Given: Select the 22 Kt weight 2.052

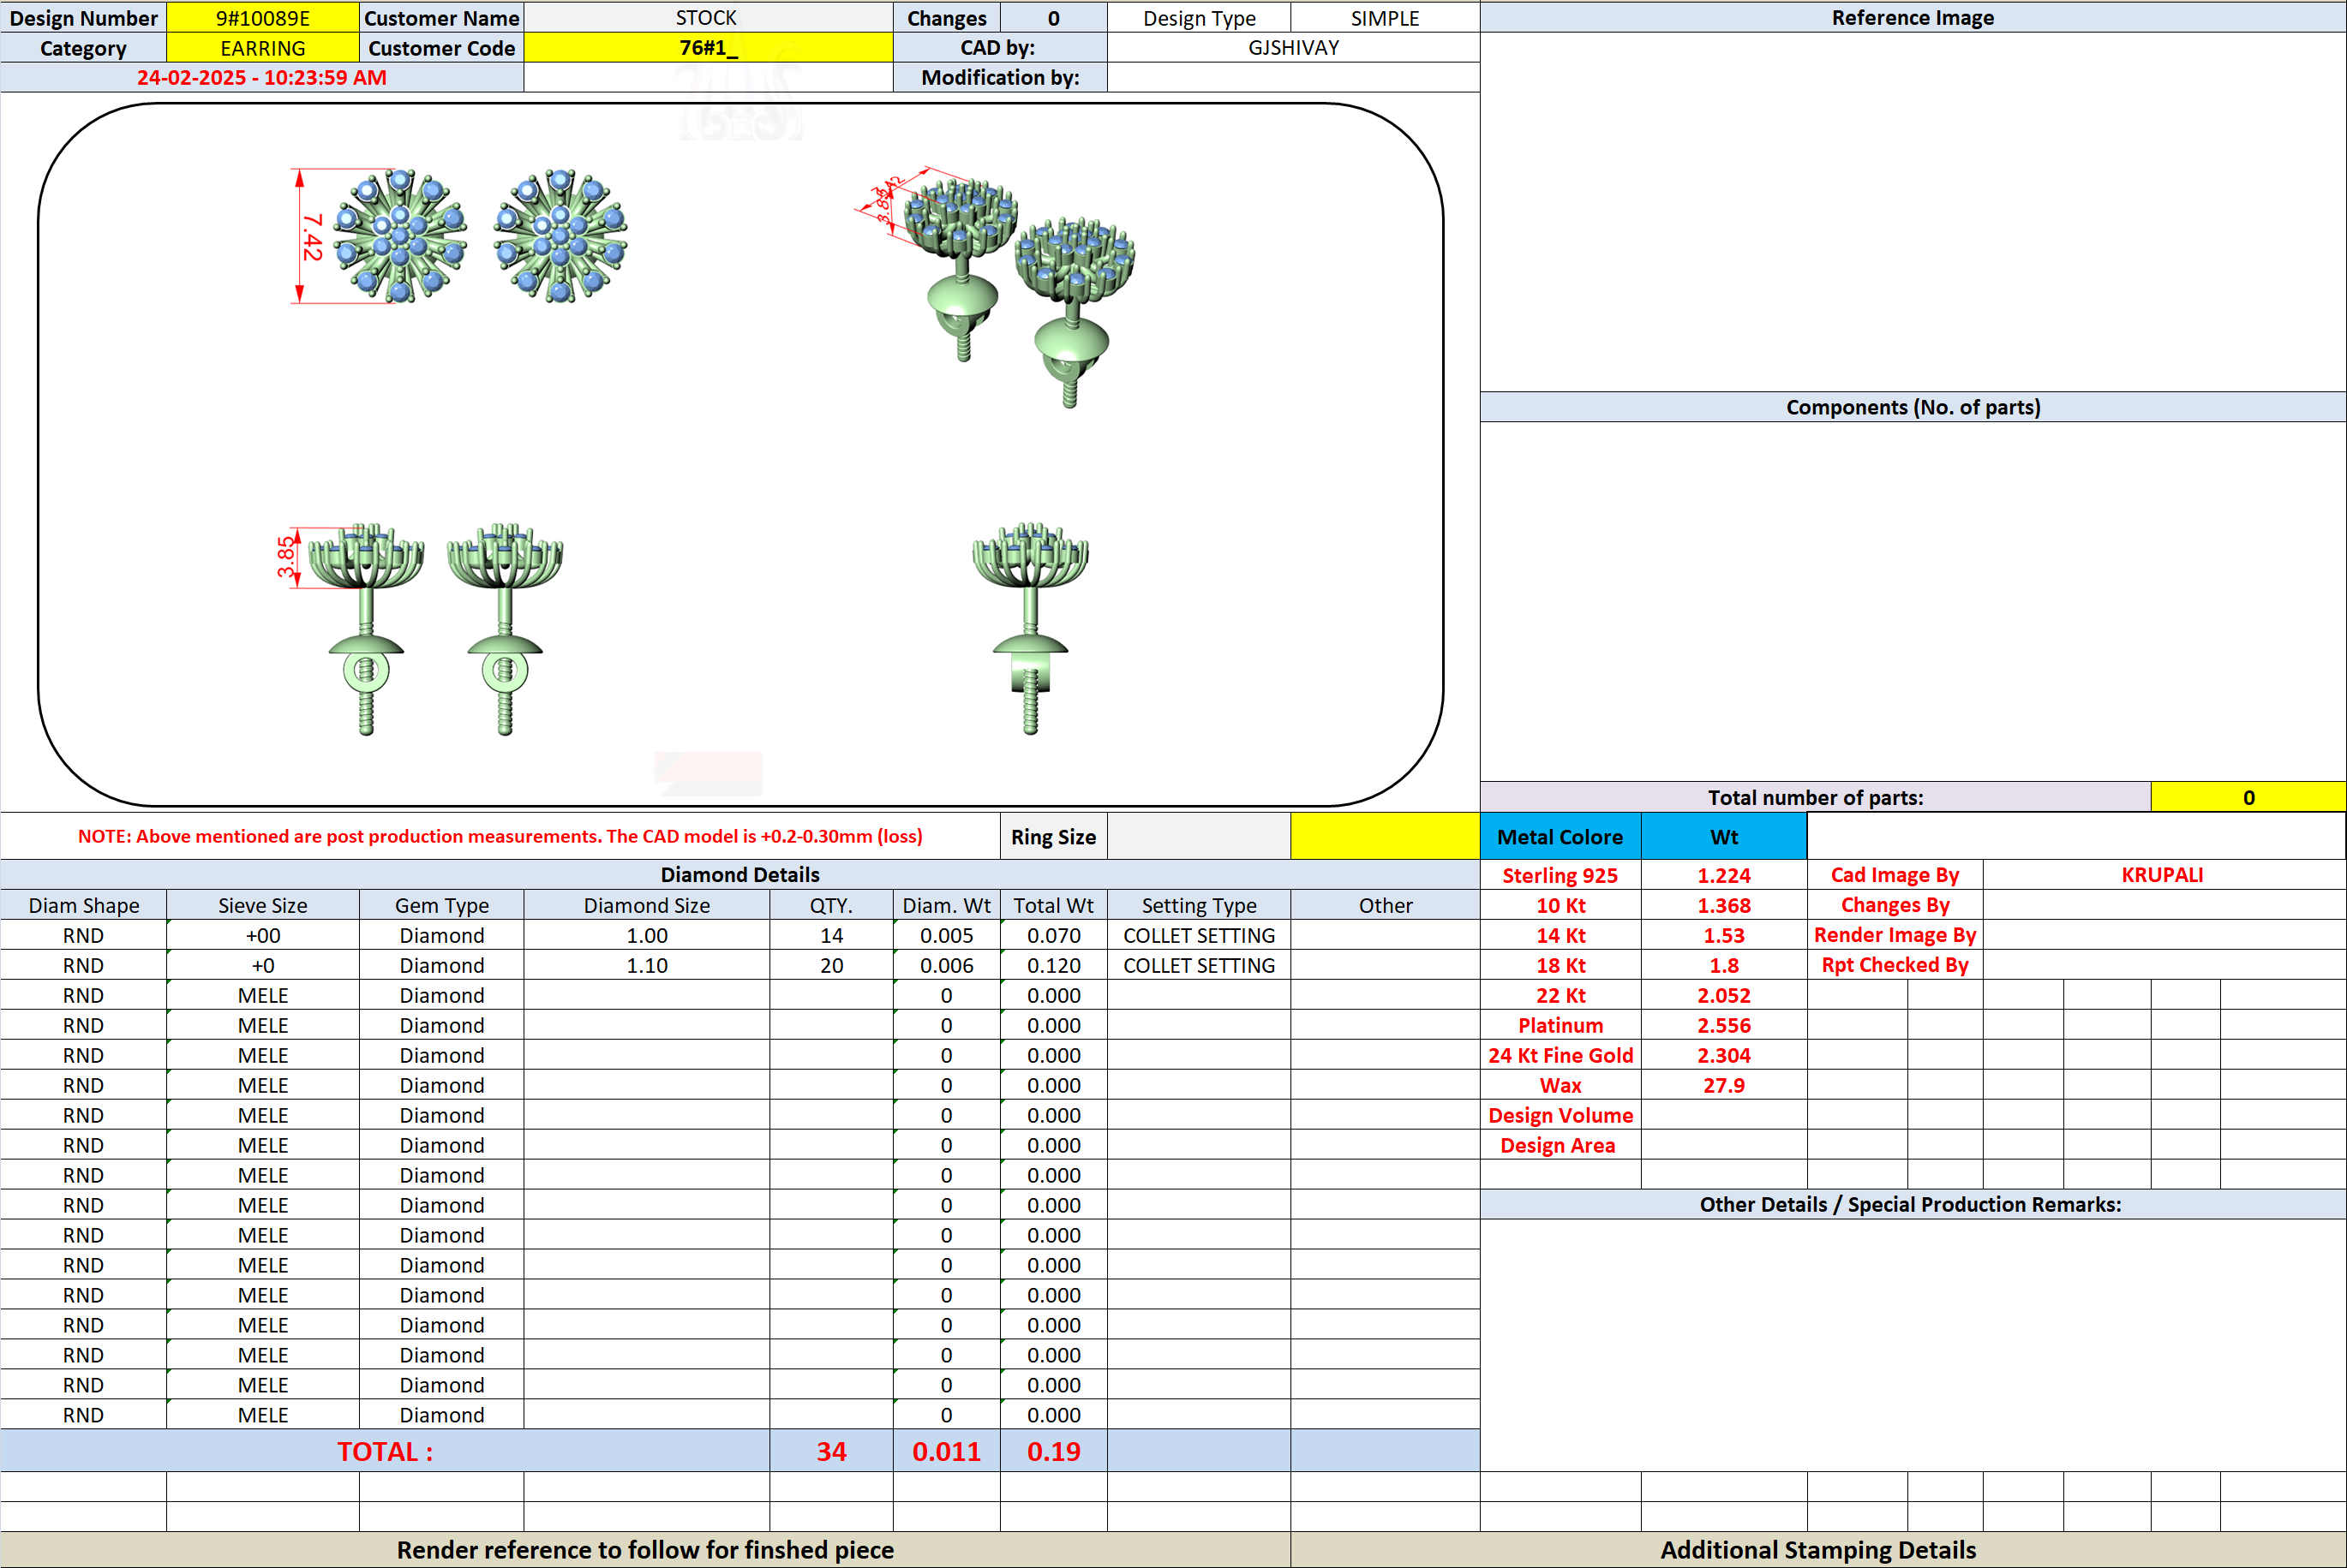Looking at the screenshot, I should click(x=1724, y=995).
